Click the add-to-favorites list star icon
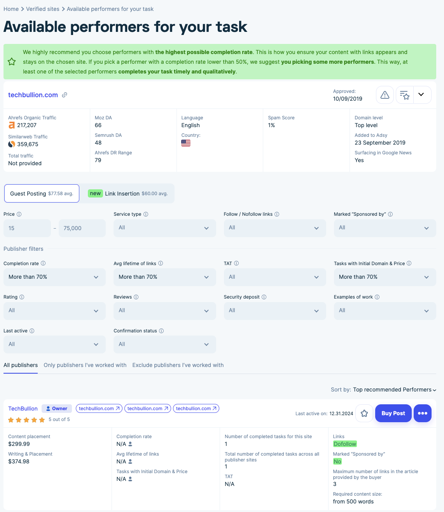This screenshot has height=512, width=444. click(x=404, y=95)
